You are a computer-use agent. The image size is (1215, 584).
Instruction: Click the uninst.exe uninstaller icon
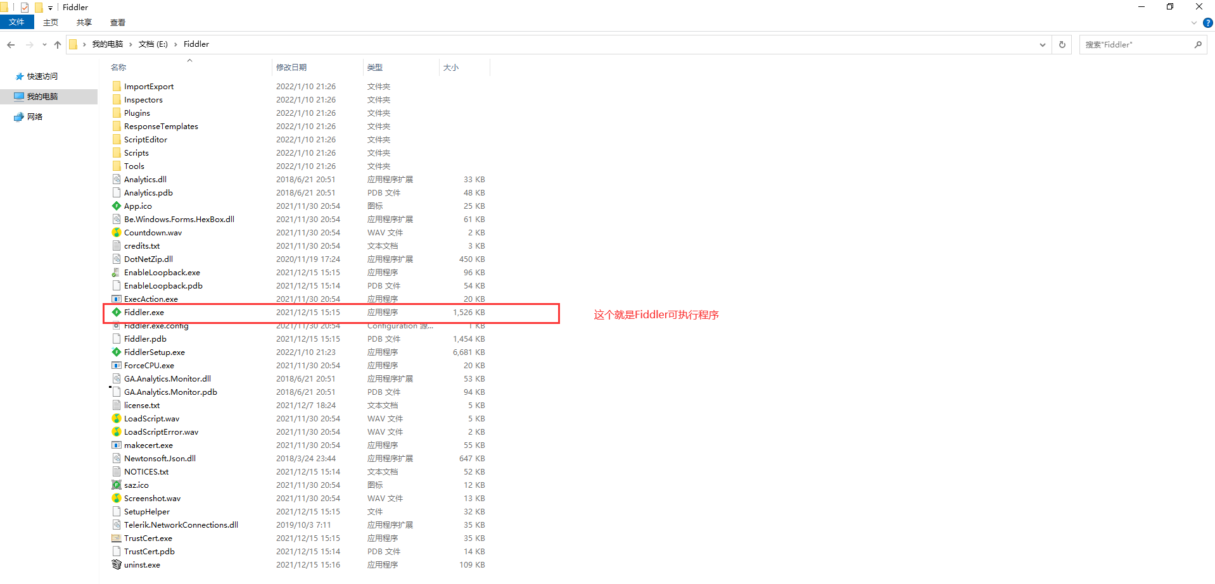pyautogui.click(x=117, y=564)
